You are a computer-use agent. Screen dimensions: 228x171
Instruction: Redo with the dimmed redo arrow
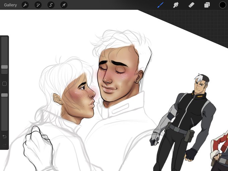tap(4, 146)
